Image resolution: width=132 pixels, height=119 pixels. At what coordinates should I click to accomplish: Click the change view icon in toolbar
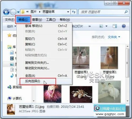pos(101,26)
